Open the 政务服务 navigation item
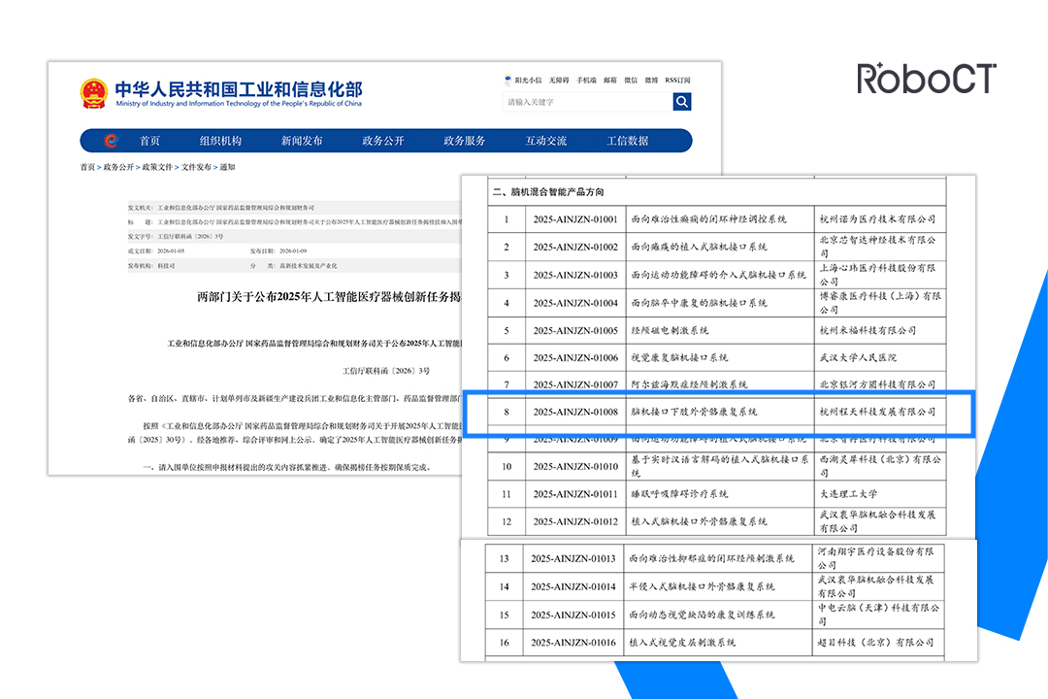The image size is (1048, 699). pyautogui.click(x=466, y=141)
